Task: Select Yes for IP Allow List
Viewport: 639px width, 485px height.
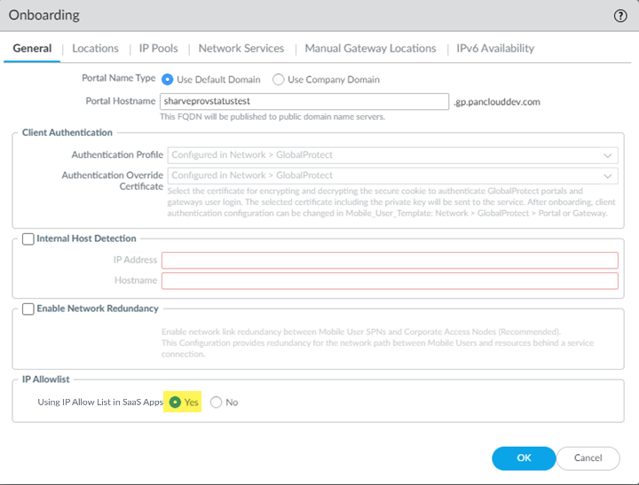Action: (x=176, y=403)
